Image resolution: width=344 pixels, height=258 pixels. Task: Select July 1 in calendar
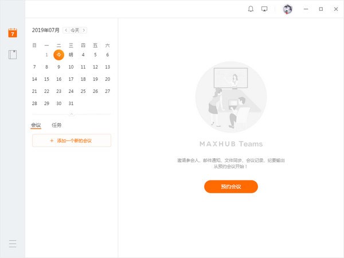[46, 55]
